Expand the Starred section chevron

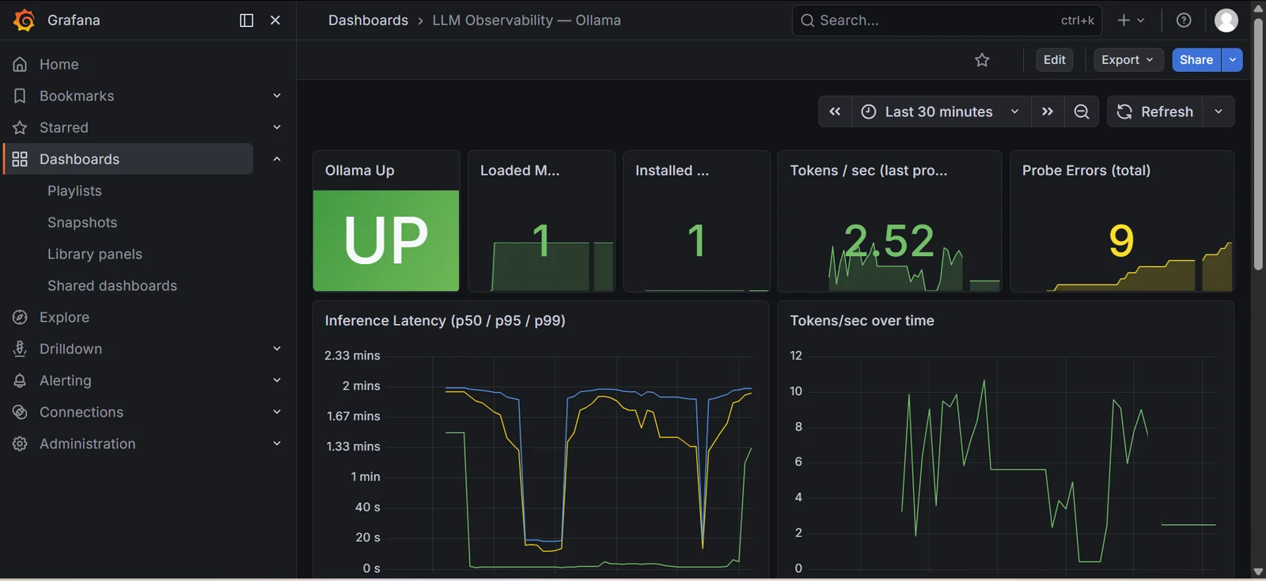tap(277, 127)
